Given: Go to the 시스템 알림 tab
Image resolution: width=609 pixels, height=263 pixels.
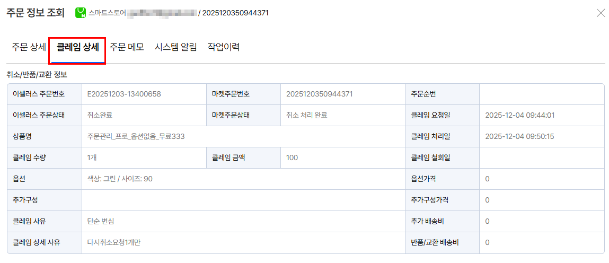Looking at the screenshot, I should point(175,47).
